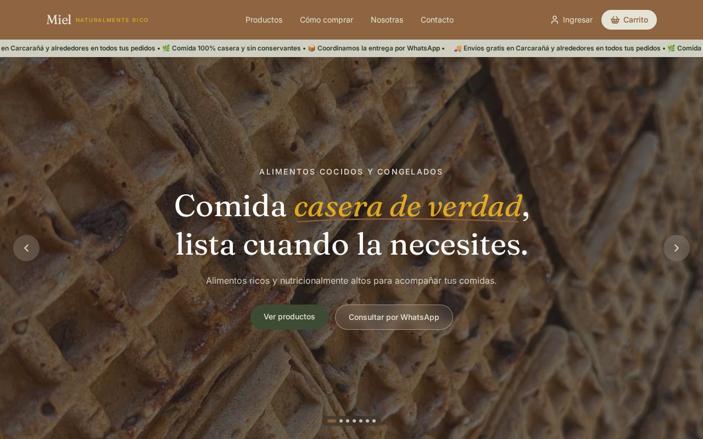Viewport: 703px width, 439px height.
Task: Show the fifth carousel slide dot
Action: coord(361,421)
